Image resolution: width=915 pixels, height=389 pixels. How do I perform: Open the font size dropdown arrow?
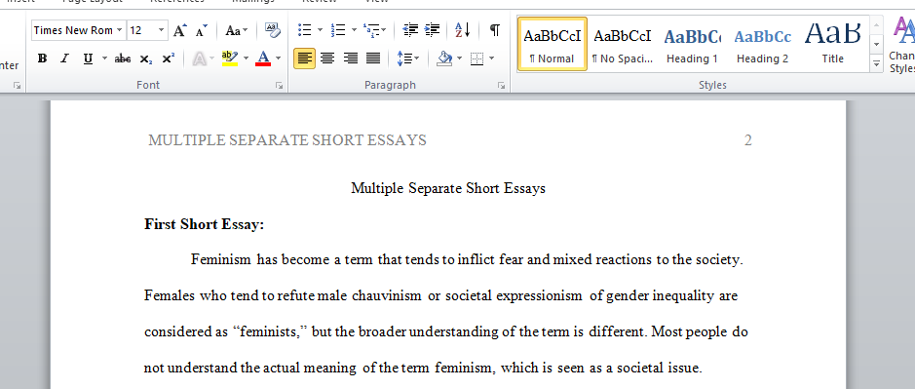pyautogui.click(x=162, y=30)
